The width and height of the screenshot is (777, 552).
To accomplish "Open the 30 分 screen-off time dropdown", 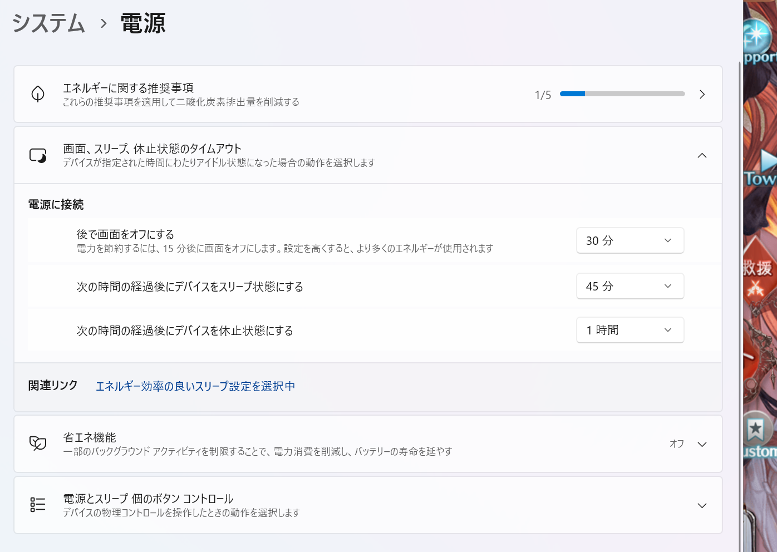I will (x=630, y=240).
